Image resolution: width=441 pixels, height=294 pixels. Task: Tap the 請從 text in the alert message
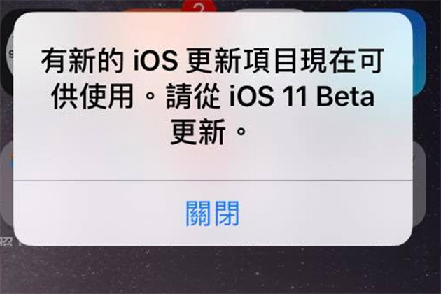tap(192, 97)
